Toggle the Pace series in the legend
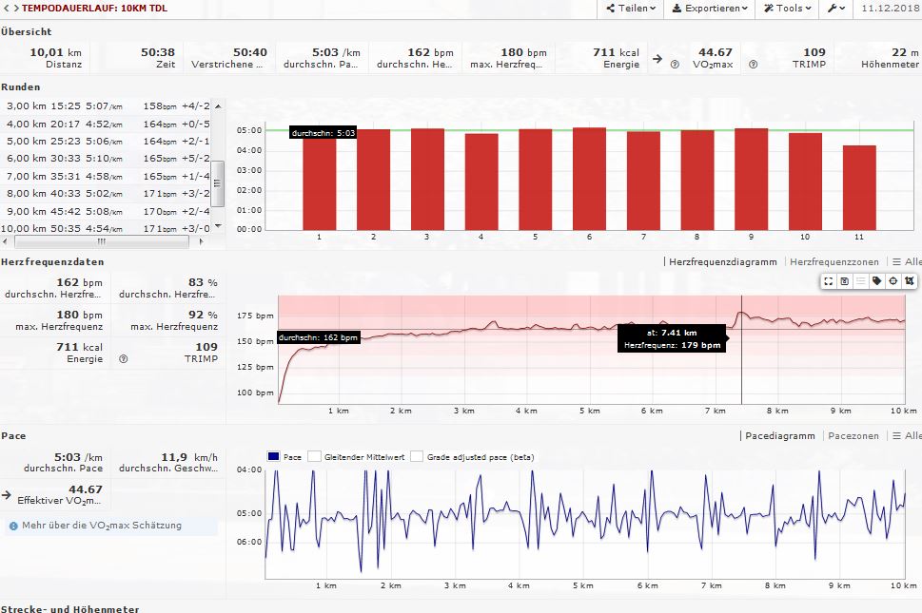922x613 pixels. pos(274,457)
